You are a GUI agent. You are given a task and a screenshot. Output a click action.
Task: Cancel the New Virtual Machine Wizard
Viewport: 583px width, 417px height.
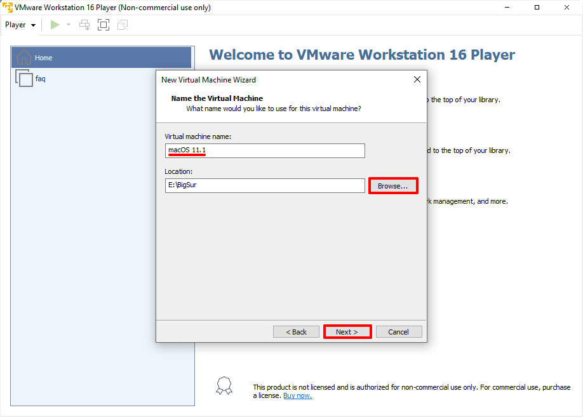pos(399,332)
